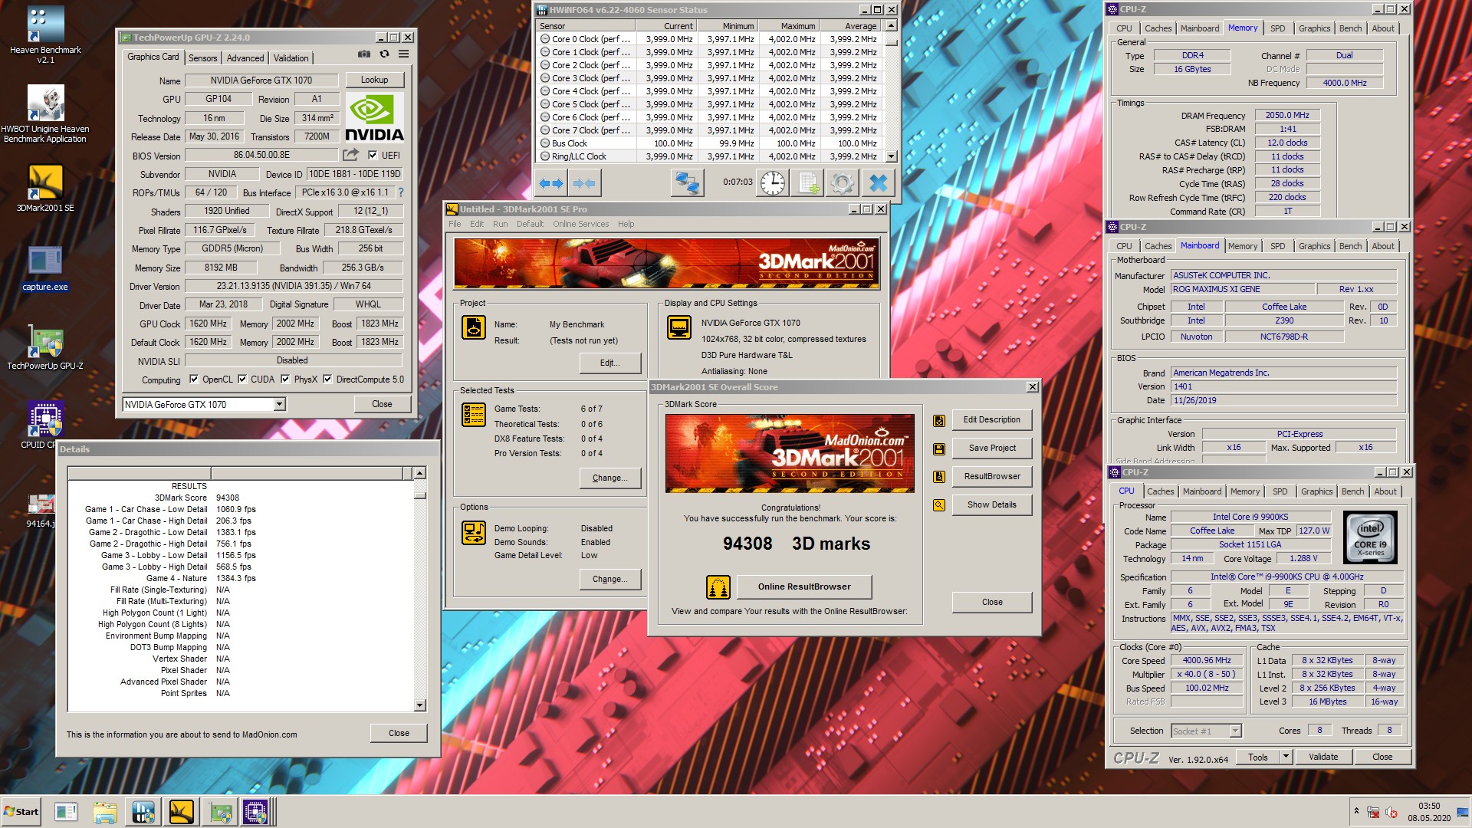Click the Project section icon in 3DMark2001
The width and height of the screenshot is (1472, 828).
click(x=474, y=327)
